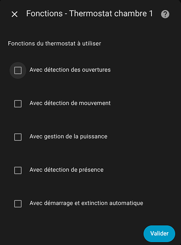The image size is (181, 245).
Task: Click the 'Avec détection de présence' label text
Action: 66,170
